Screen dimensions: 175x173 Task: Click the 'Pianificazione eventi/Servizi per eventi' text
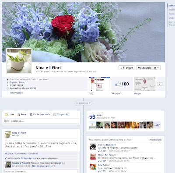(x=29, y=79)
